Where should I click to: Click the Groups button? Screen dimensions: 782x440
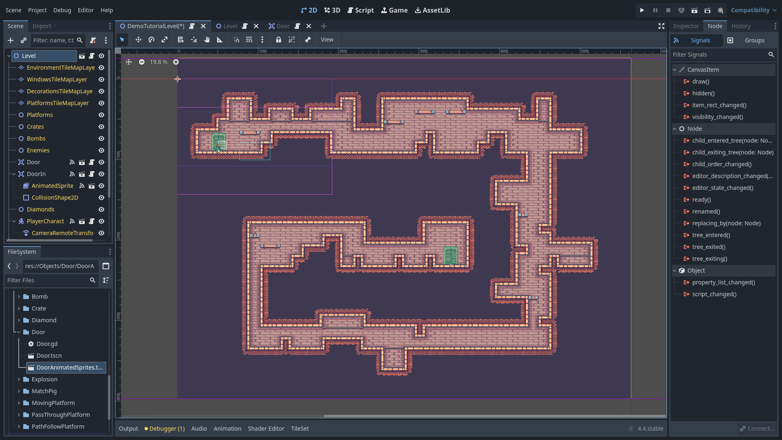(x=754, y=40)
